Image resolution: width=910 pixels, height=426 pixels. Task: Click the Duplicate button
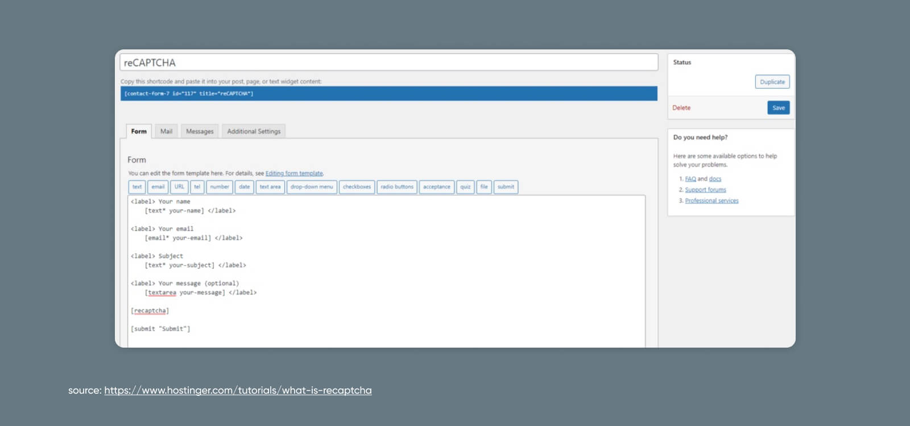click(772, 82)
